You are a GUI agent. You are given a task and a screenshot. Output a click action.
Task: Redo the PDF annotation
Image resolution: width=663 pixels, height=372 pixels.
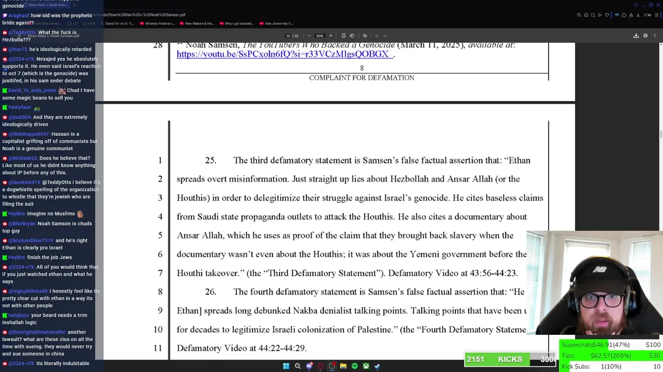click(384, 36)
